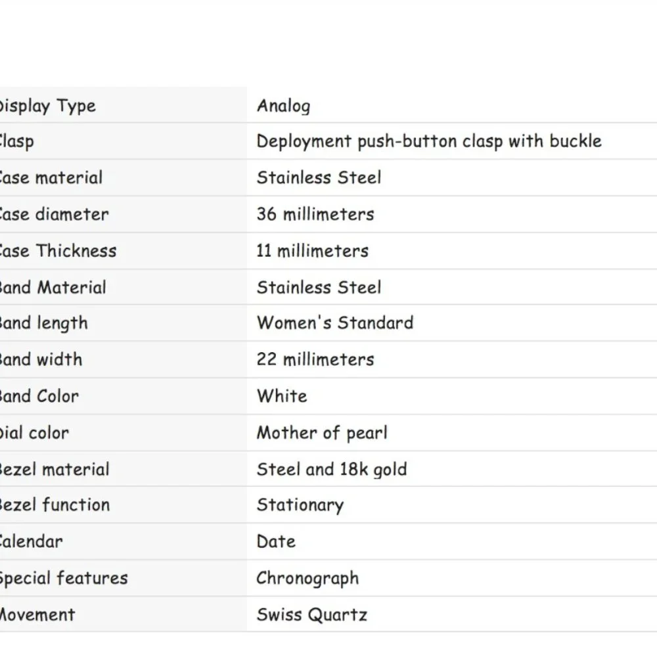Select the White band color value

(x=282, y=396)
